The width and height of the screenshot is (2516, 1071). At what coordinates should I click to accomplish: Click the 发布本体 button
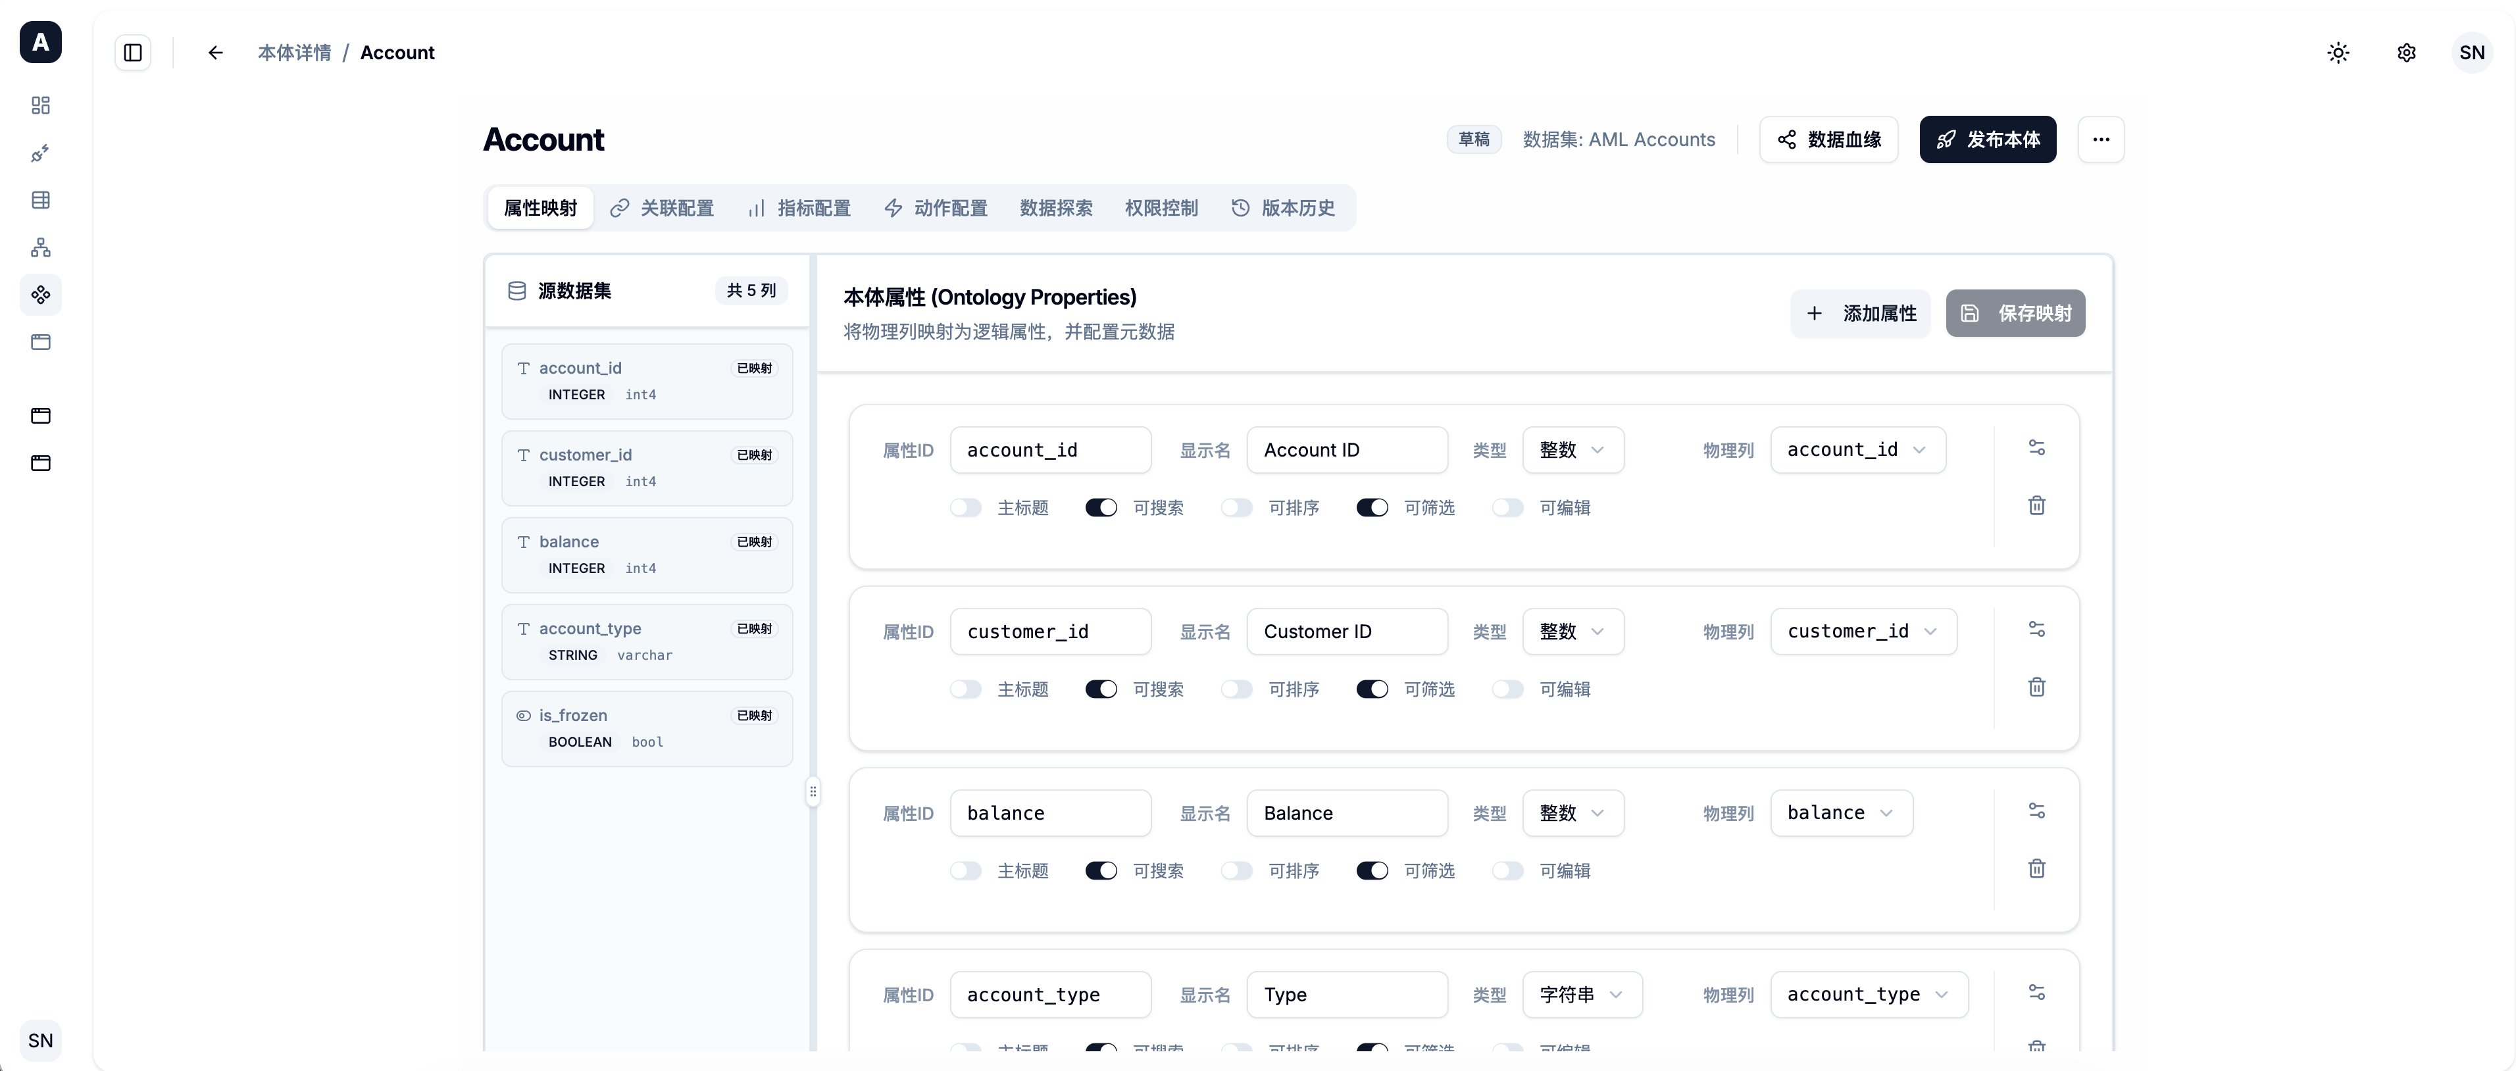point(1988,139)
